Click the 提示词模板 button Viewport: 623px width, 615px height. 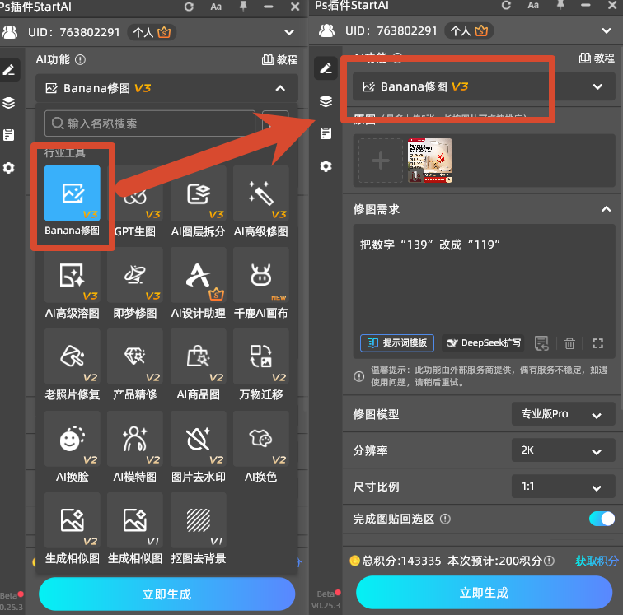coord(397,343)
